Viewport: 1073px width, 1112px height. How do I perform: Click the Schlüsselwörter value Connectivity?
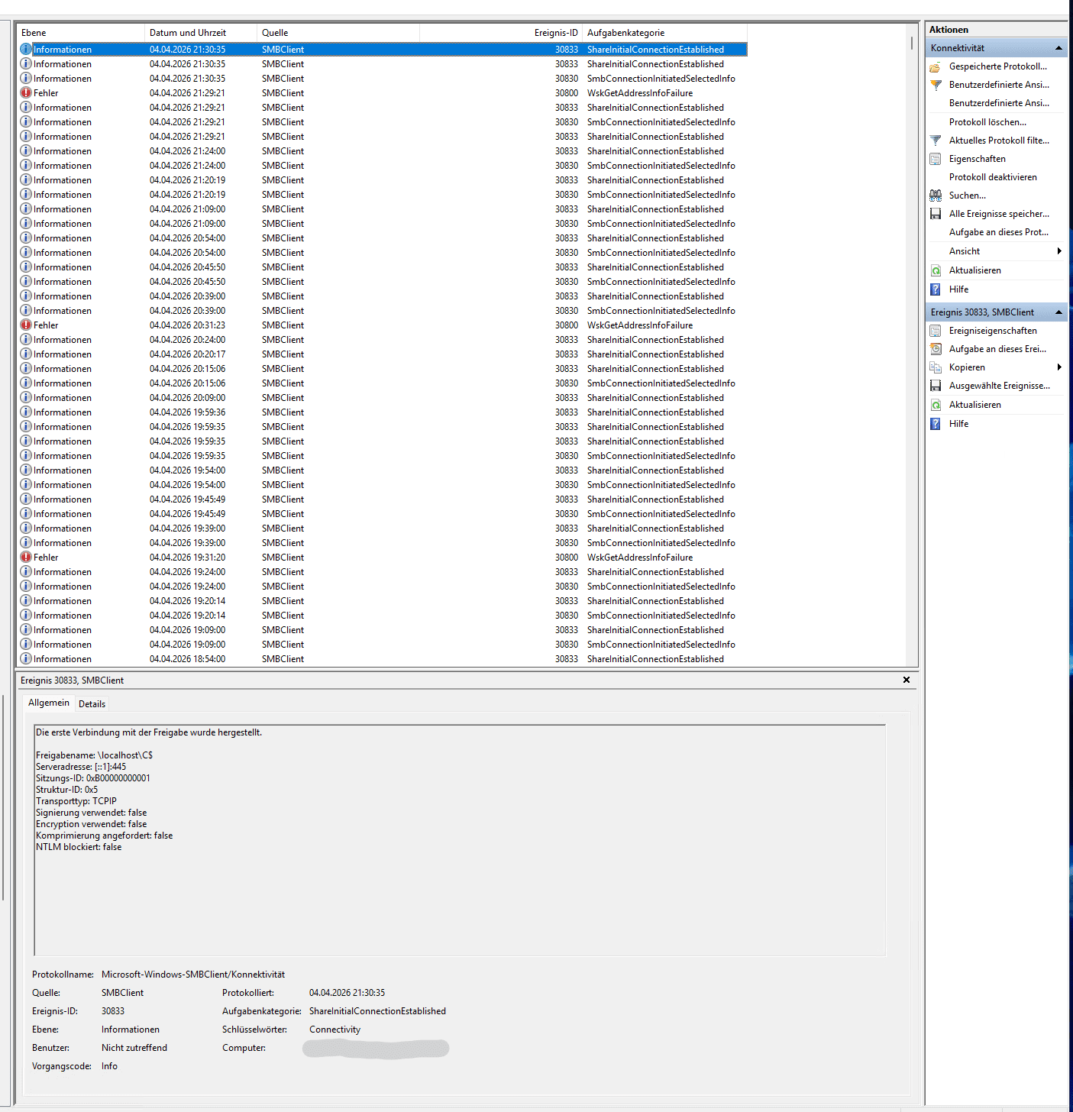coord(335,1030)
